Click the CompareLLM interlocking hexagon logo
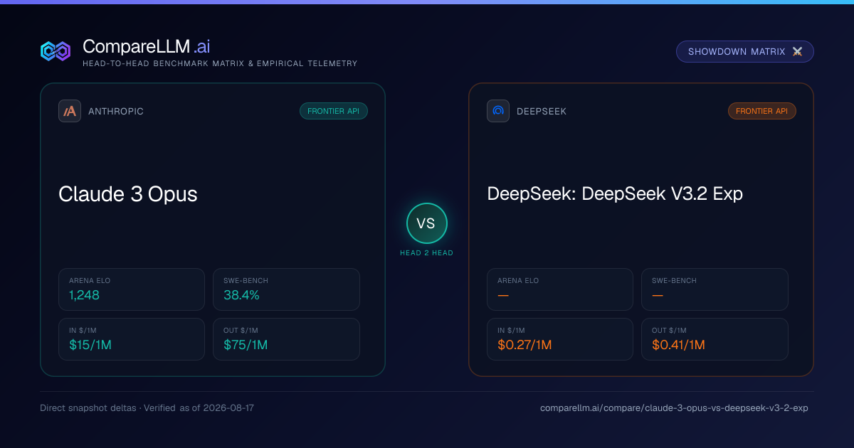 [56, 51]
